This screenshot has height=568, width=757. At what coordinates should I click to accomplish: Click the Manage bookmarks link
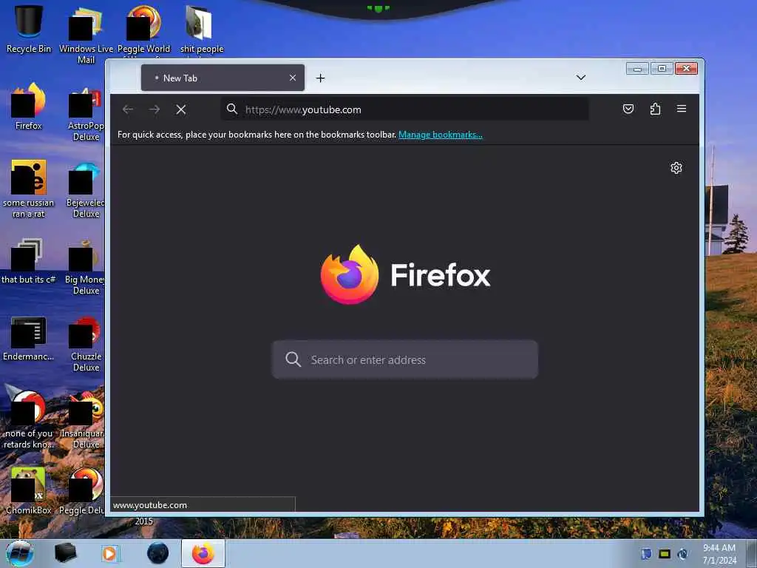click(441, 135)
